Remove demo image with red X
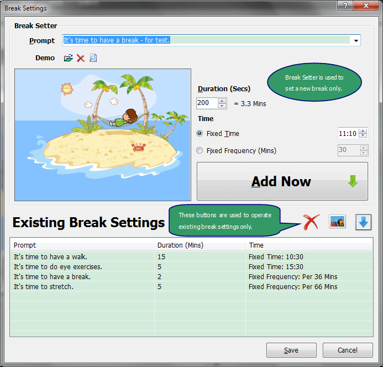Viewport: 383px width, 367px height. (81, 58)
